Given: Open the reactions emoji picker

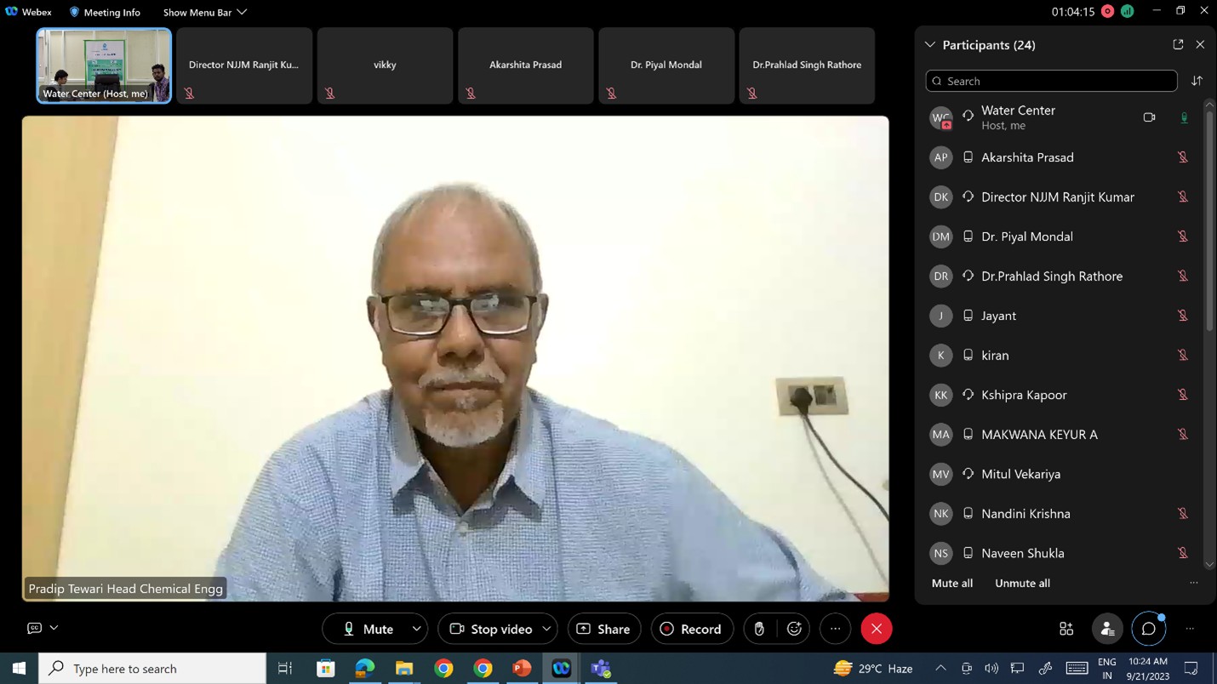Looking at the screenshot, I should tap(794, 629).
